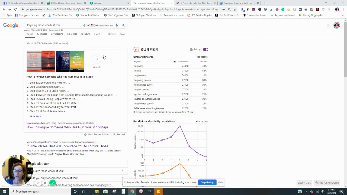347x195 pixels.
Task: Switch to the 6 Prayers to Help You tab
Action: point(195,3)
